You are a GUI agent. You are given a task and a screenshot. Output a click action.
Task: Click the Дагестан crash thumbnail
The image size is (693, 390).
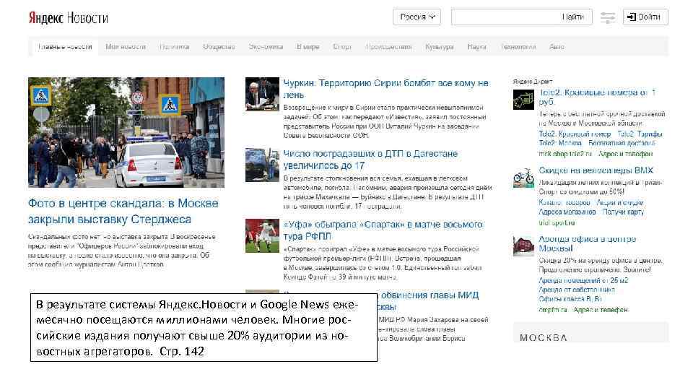coord(262,165)
